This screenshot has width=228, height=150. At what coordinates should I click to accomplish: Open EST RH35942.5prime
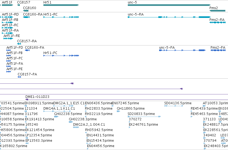coord(99,130)
